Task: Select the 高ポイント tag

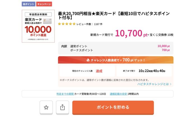Action: click(x=28, y=4)
